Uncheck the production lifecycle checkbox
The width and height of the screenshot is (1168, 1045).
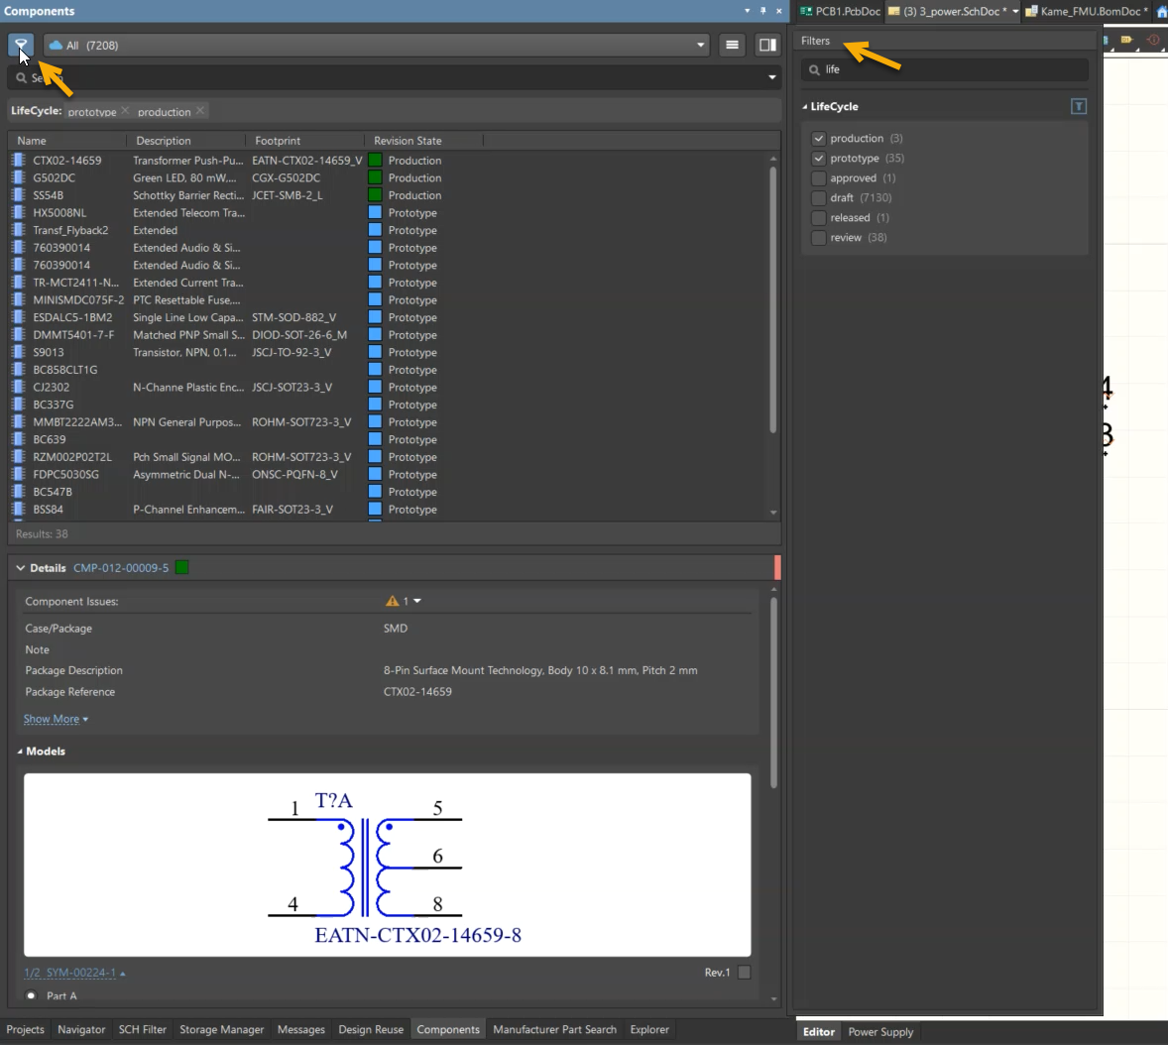click(819, 139)
